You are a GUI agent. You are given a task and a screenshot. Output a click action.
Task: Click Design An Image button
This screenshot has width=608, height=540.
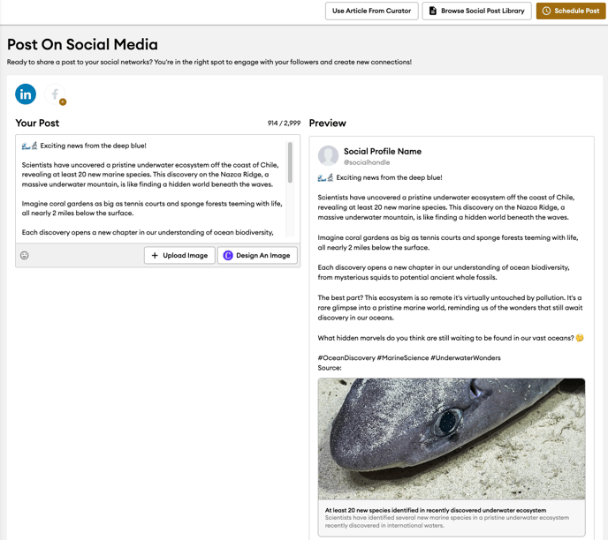coord(257,255)
